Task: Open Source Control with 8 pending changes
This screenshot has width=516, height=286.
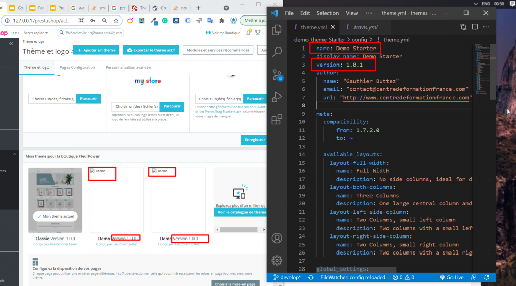Action: [277, 74]
